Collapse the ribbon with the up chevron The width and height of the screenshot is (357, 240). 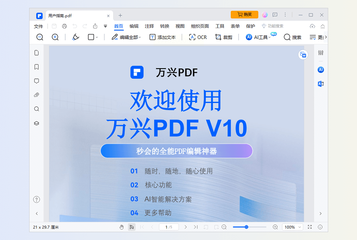pos(323,26)
